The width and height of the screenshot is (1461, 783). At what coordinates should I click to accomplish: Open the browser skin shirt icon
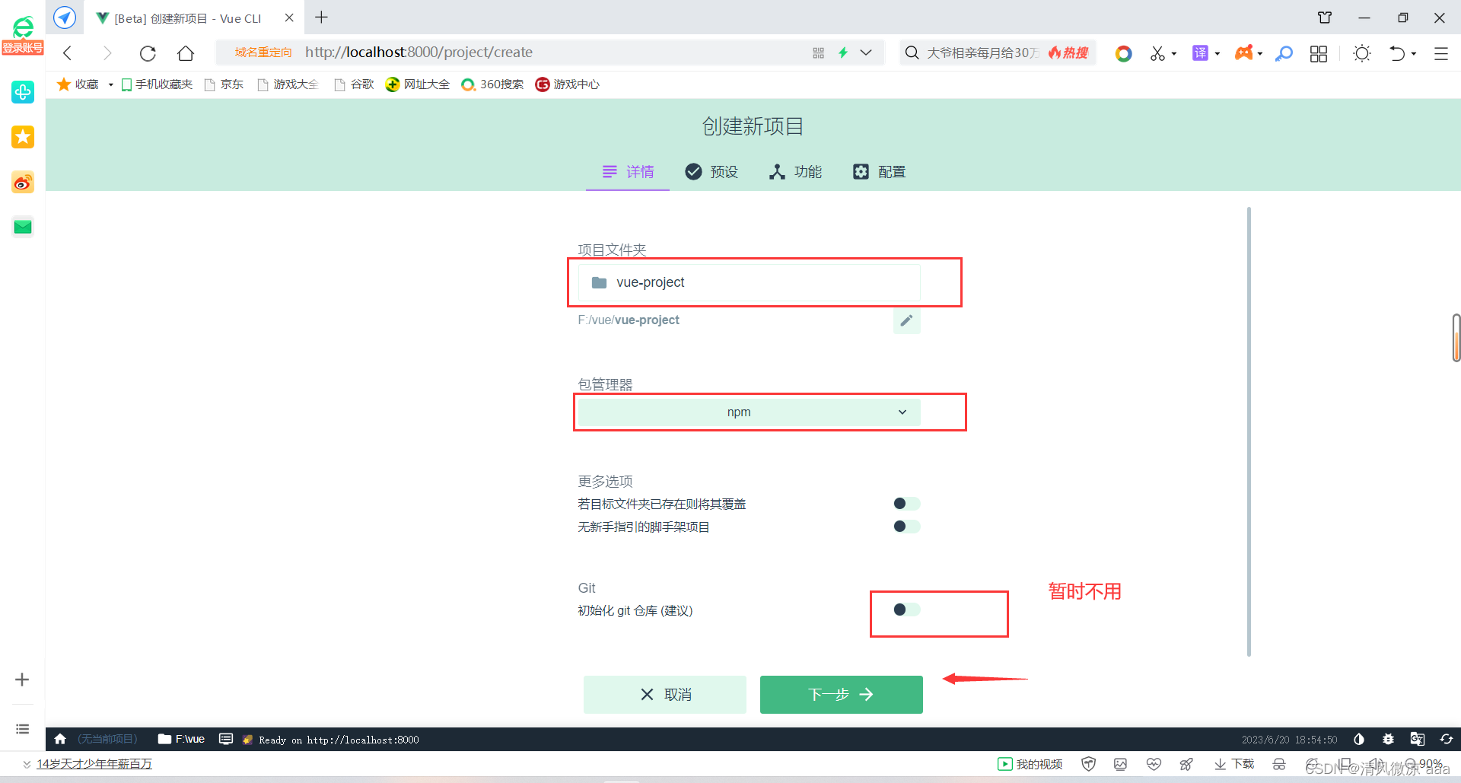coord(1325,18)
